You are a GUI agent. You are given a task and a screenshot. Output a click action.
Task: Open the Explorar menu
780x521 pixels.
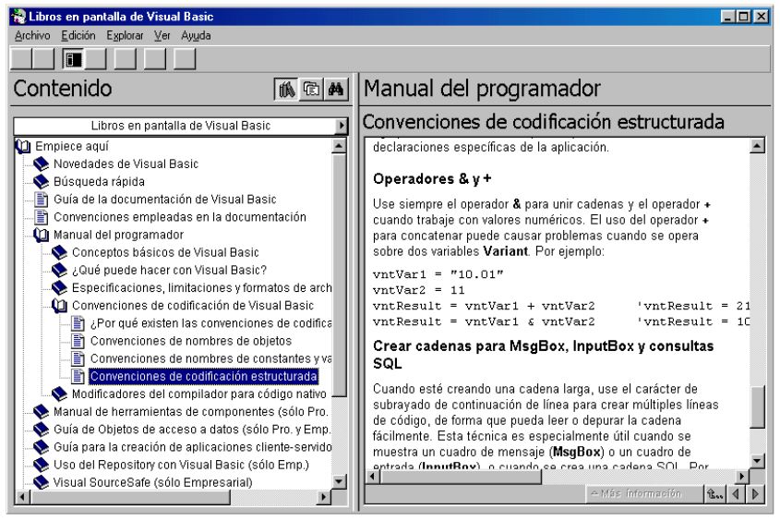[125, 36]
